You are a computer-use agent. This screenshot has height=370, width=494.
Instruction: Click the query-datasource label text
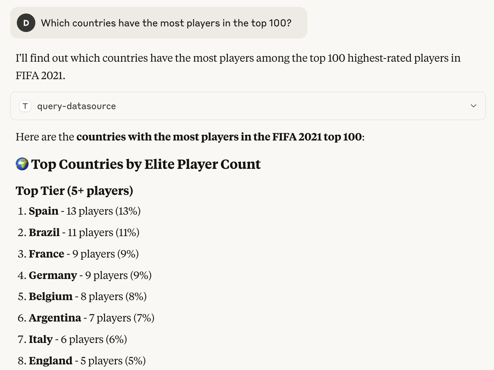[76, 106]
